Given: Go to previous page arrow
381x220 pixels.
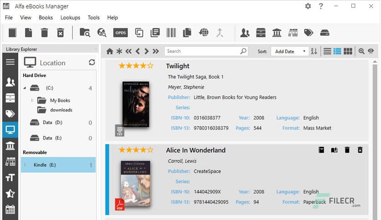Looking at the screenshot, I should (x=138, y=51).
